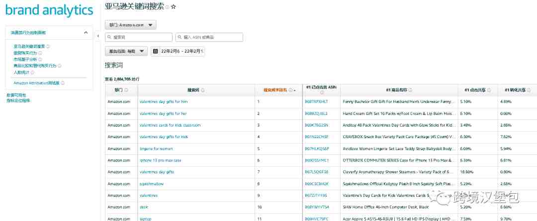537x221 pixels.
Task: Click the #1 商品名称 column header
Action: pyautogui.click(x=399, y=90)
